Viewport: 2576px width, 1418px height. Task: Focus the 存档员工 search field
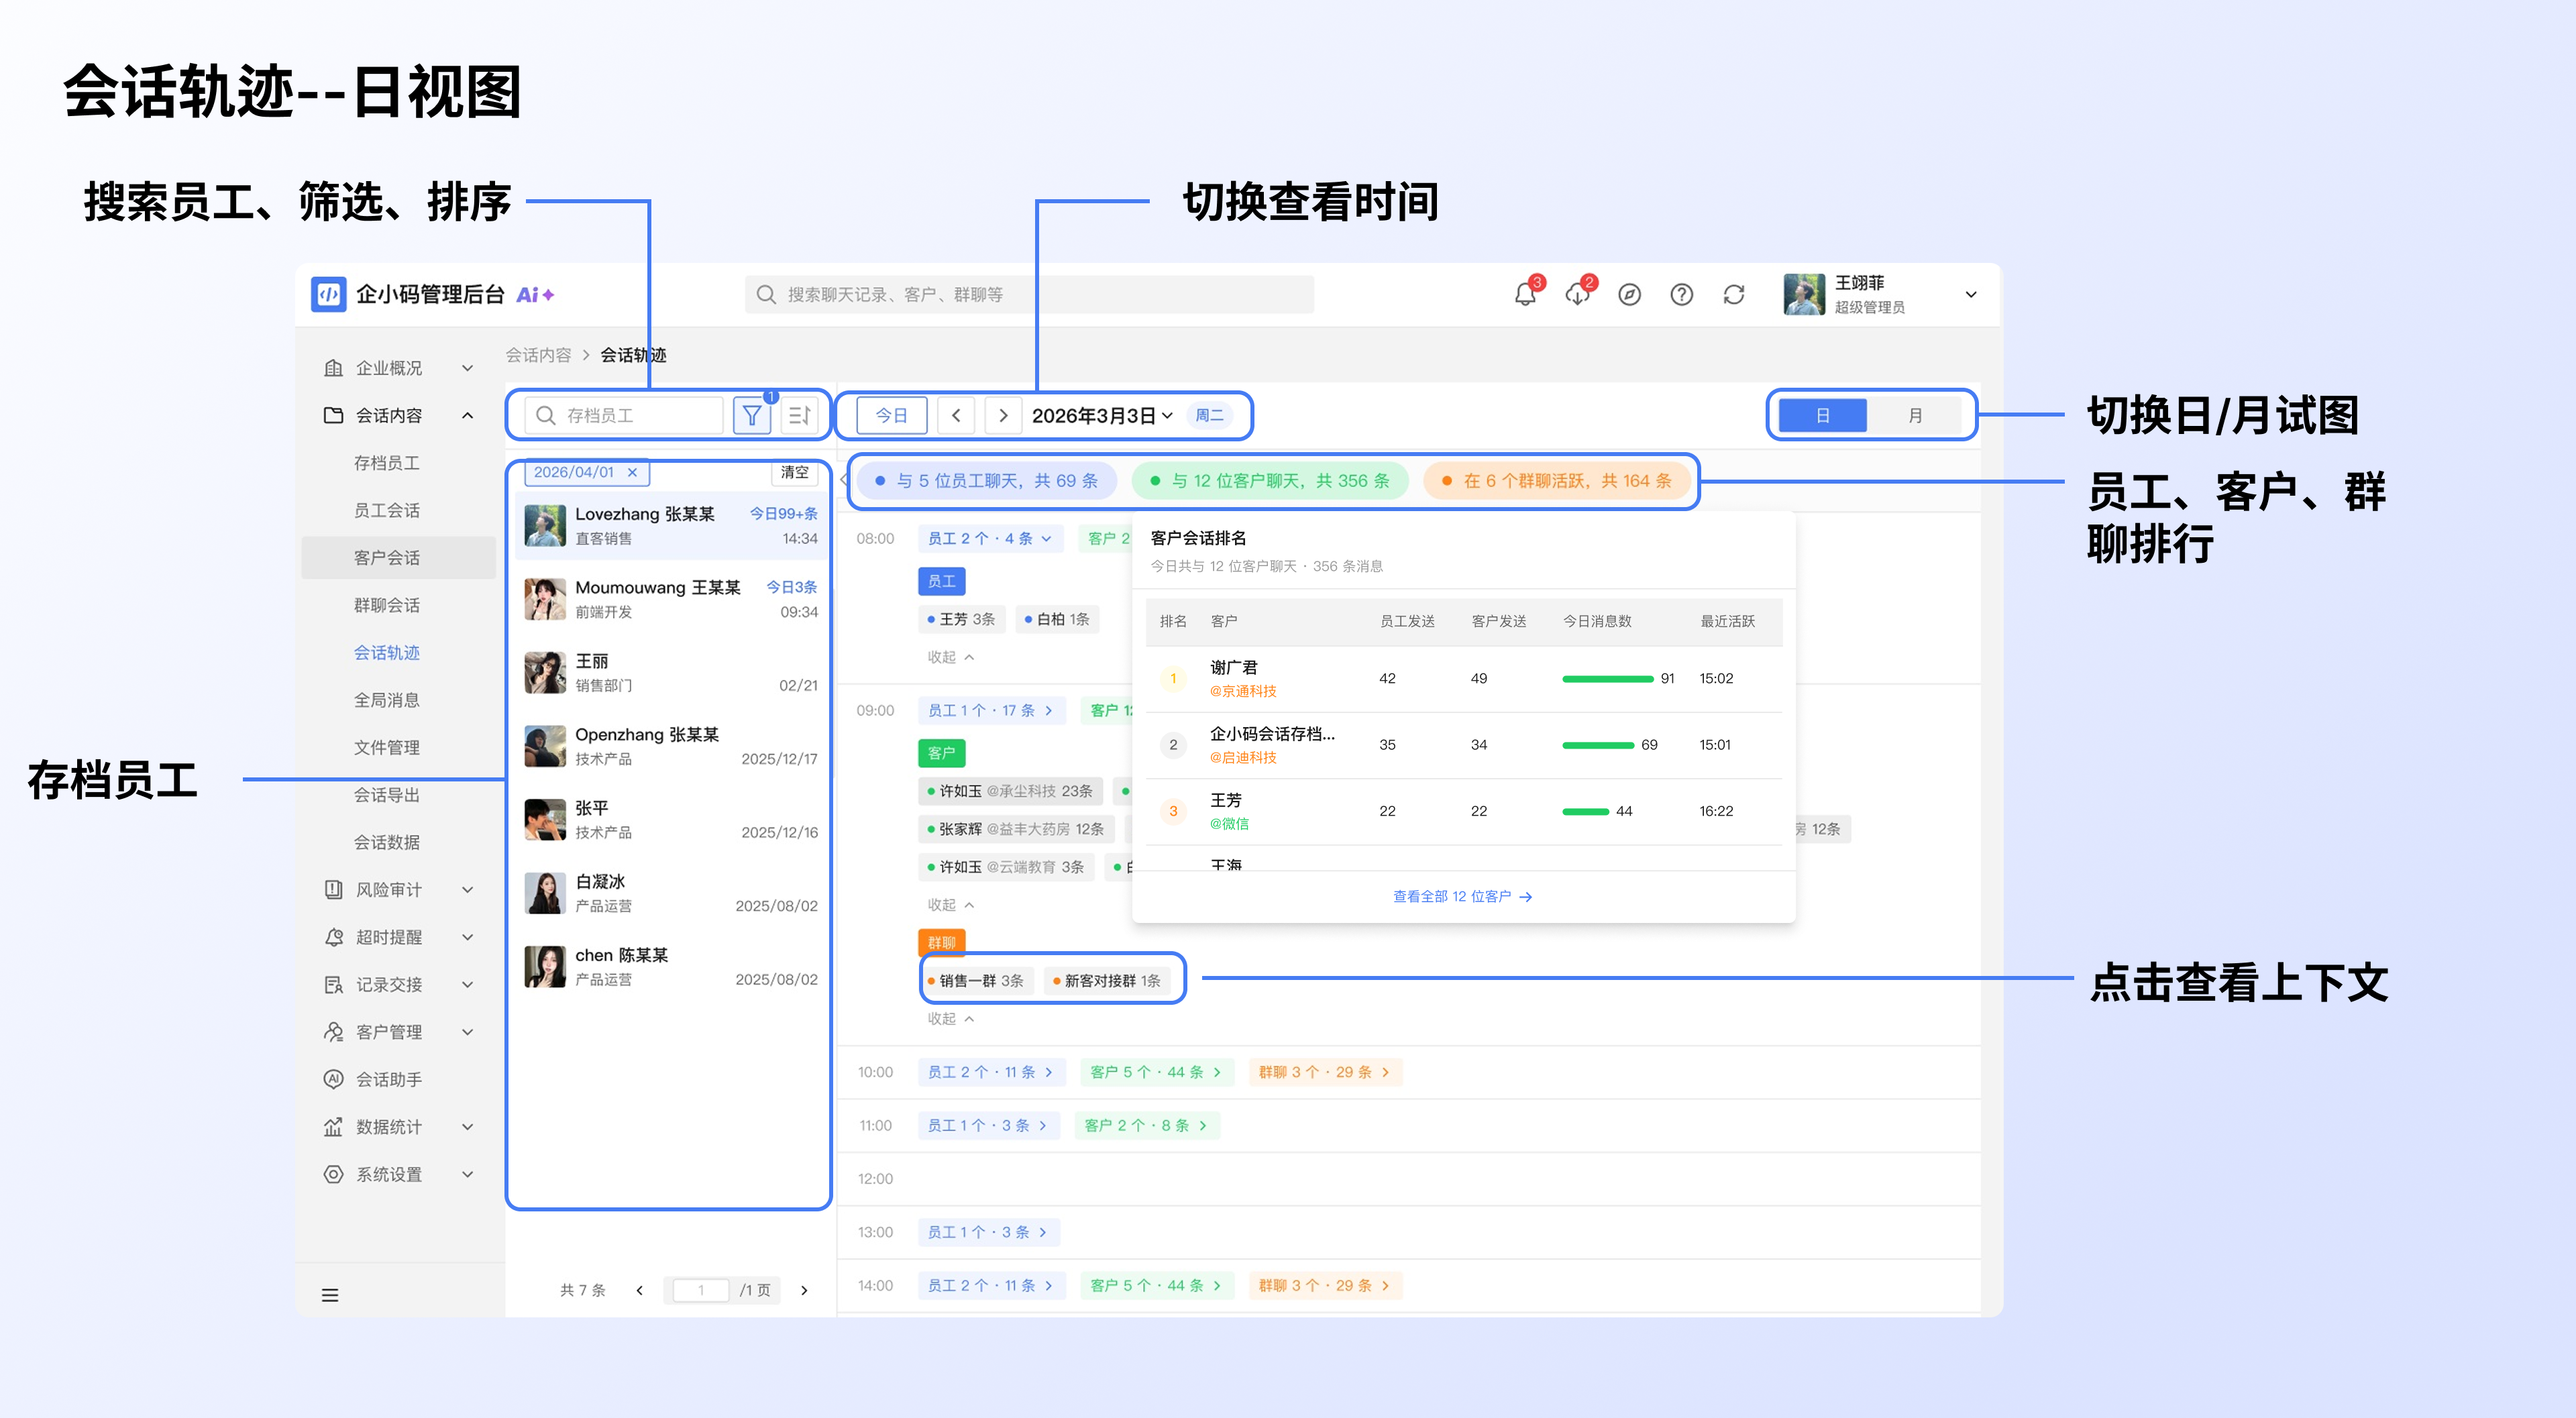[x=624, y=415]
